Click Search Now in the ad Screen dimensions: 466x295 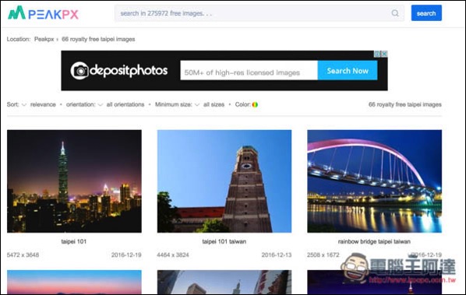pos(348,71)
